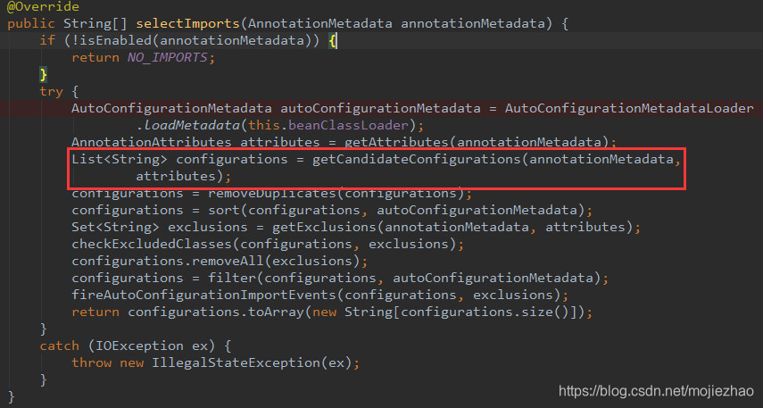763x408 pixels.
Task: Click AutoConfigurationMetadataLoader class reference
Action: click(x=629, y=108)
